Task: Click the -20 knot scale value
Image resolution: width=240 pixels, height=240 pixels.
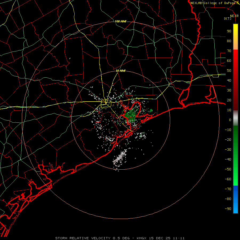Action: [x=228, y=139]
